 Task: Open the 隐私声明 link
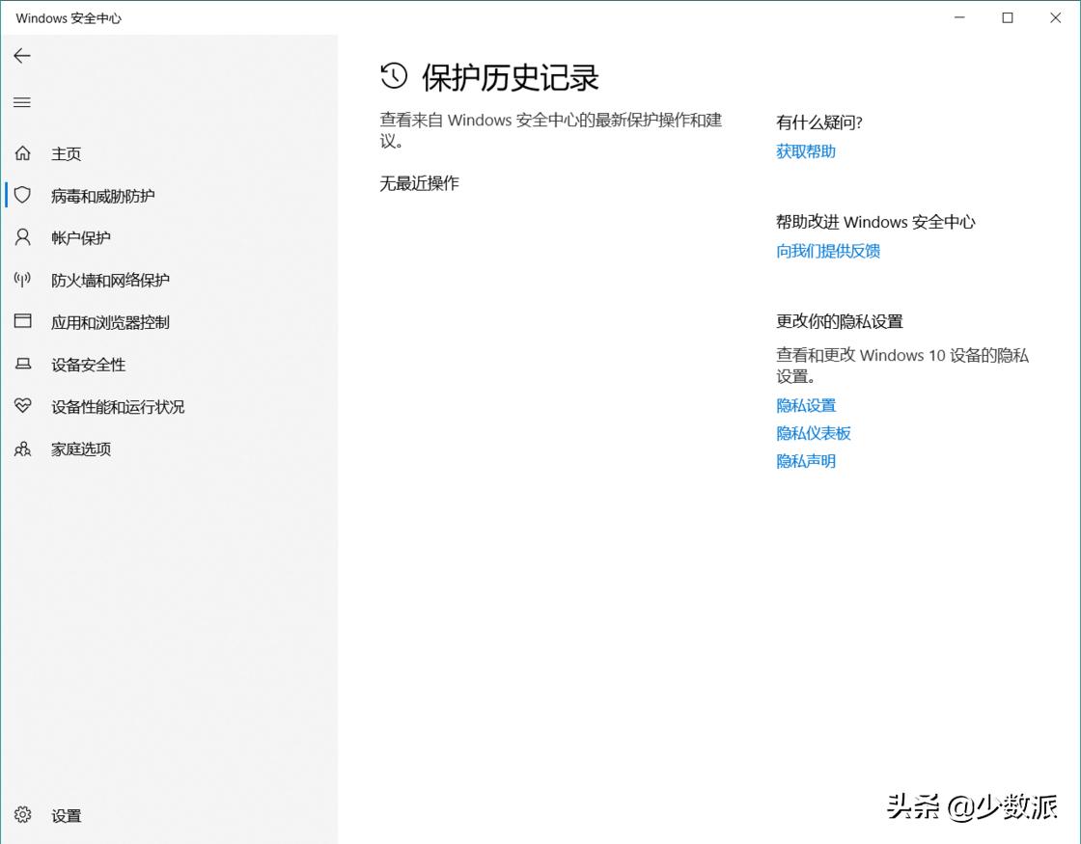point(806,461)
